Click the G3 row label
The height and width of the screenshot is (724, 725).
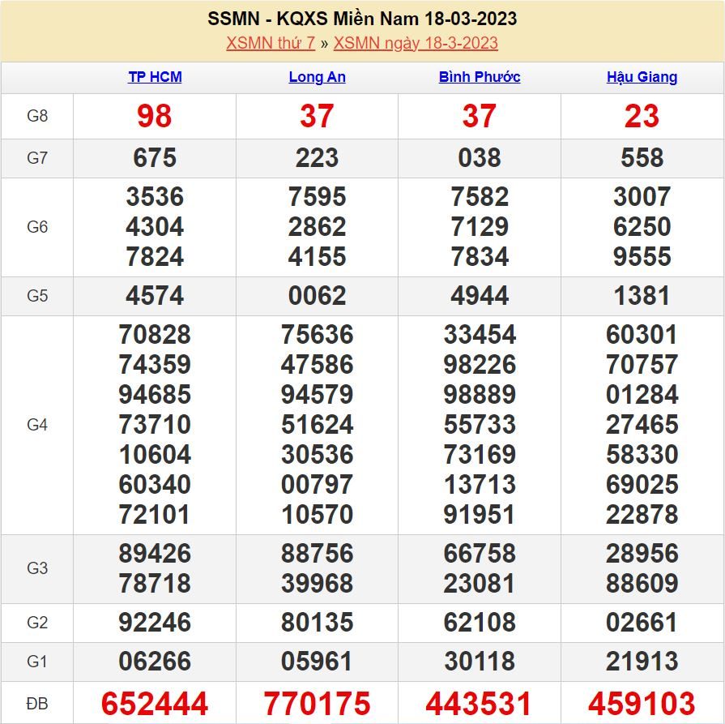37,568
